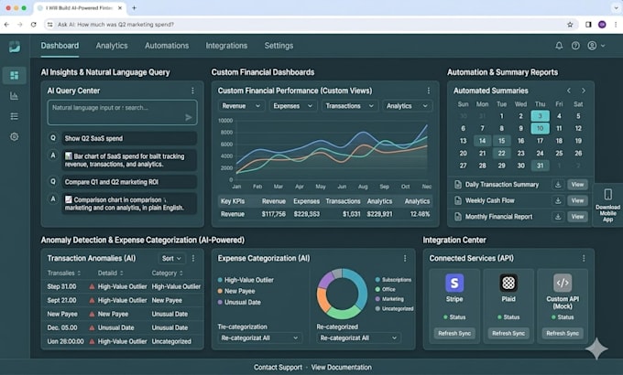Switch to the Analytics tab
This screenshot has height=375, width=623.
pos(112,46)
